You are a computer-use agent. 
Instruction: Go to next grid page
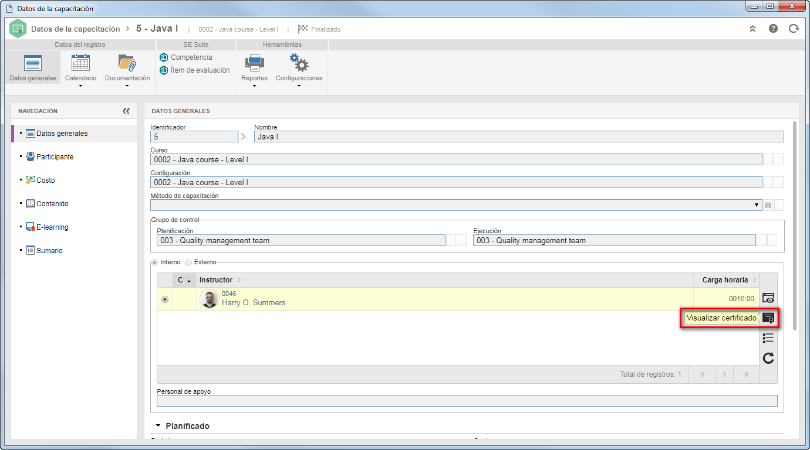click(x=747, y=374)
